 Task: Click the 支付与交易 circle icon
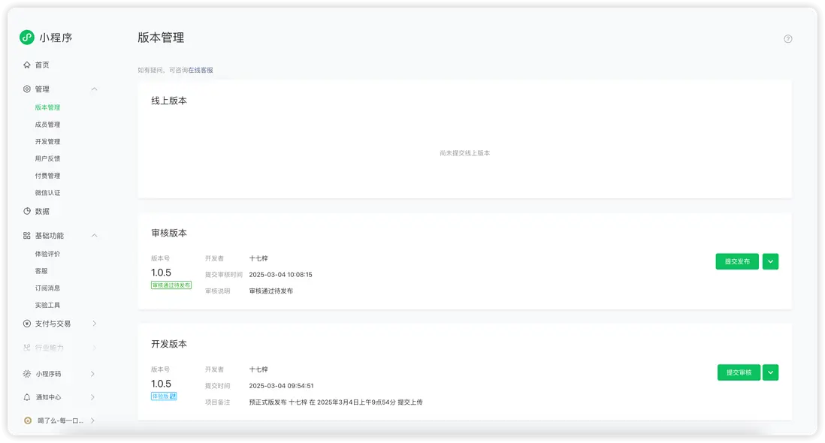[27, 323]
